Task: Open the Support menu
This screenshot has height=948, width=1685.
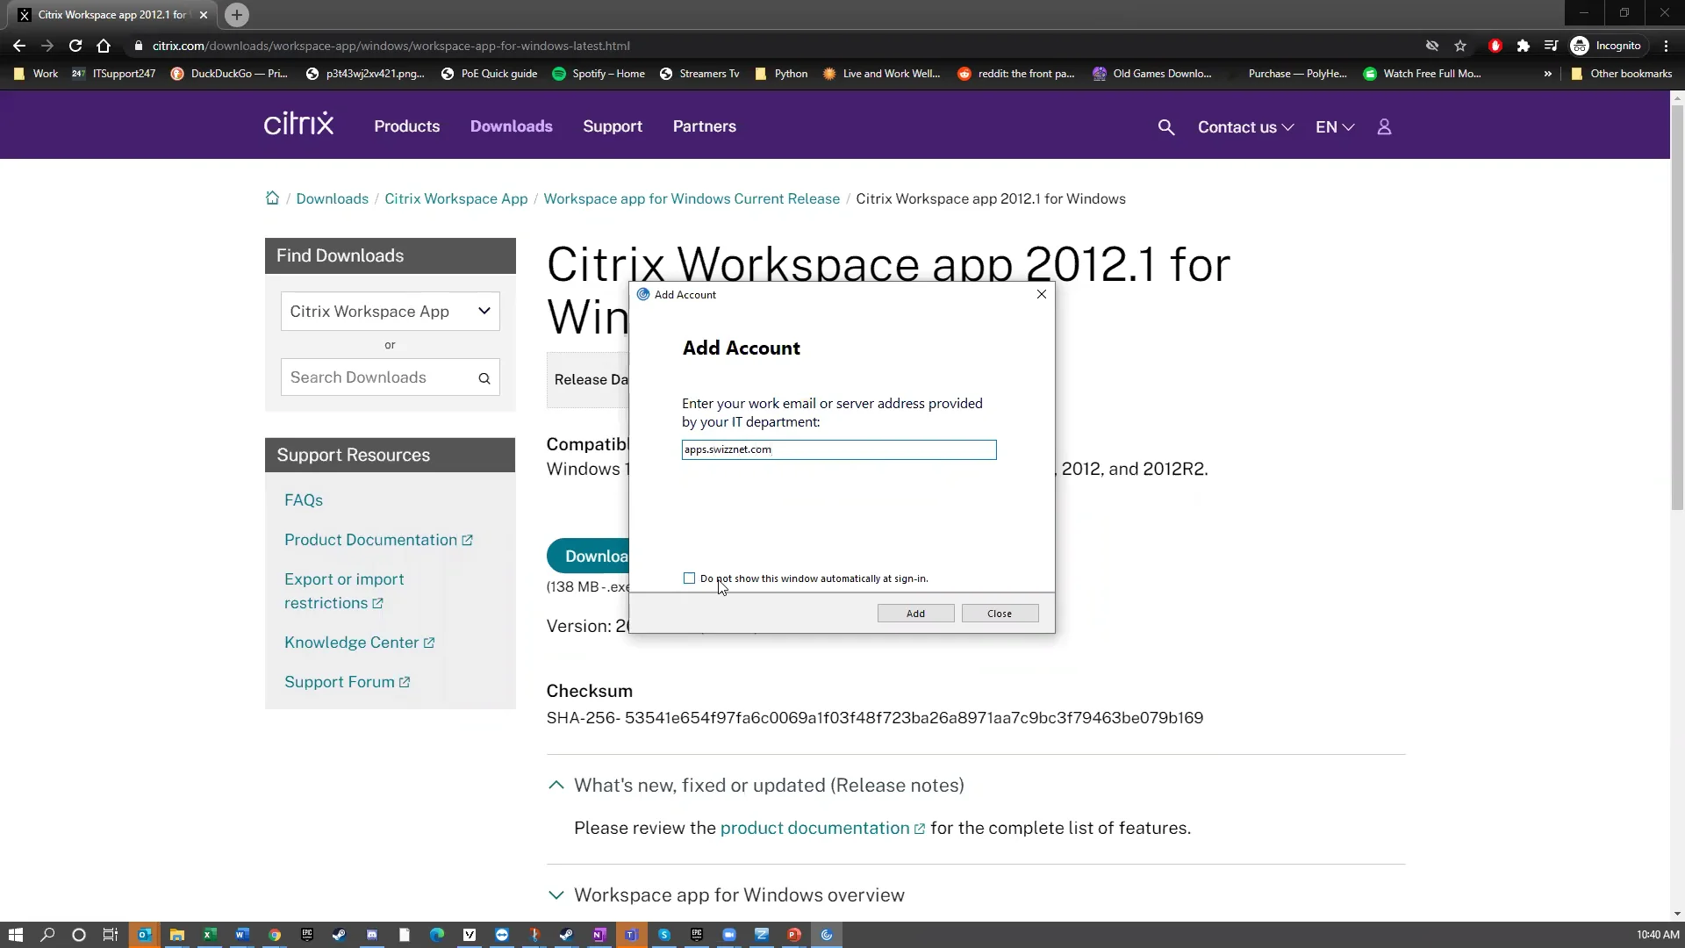Action: pos(613,126)
